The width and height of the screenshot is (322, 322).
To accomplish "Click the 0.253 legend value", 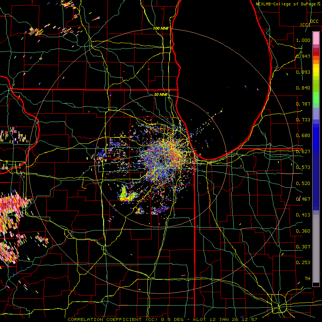I will 303,263.
